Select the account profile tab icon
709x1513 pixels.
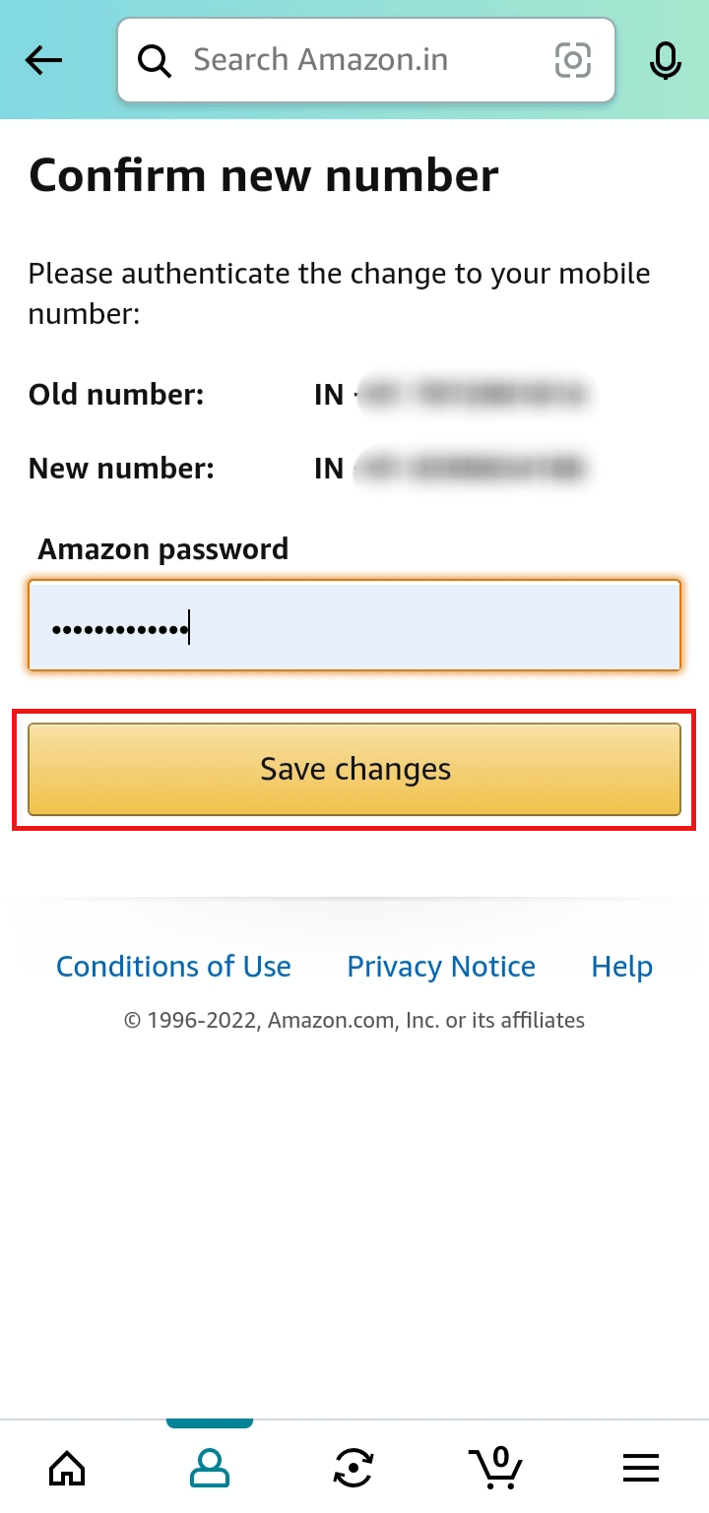click(x=209, y=1469)
